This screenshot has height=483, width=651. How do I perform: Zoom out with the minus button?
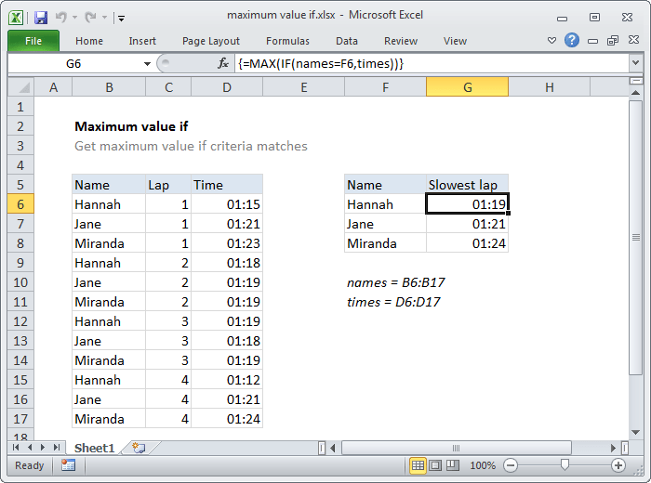[x=511, y=465]
